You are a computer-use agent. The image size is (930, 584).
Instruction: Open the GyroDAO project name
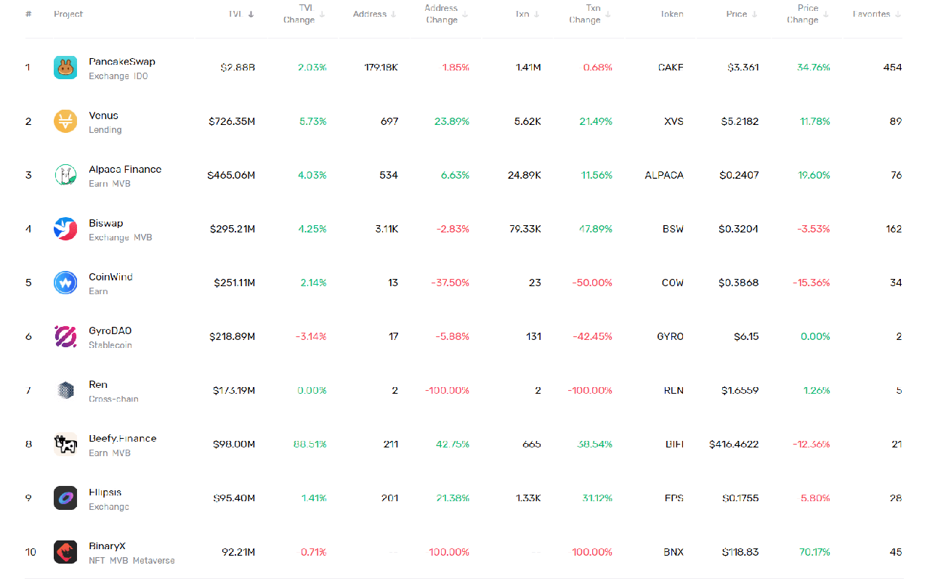point(110,330)
